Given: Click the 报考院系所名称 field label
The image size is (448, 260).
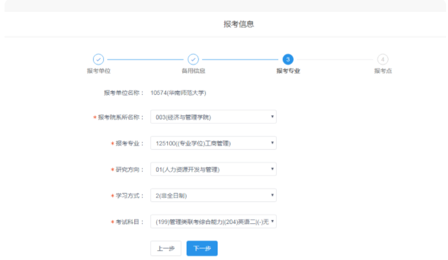Looking at the screenshot, I should point(121,117).
